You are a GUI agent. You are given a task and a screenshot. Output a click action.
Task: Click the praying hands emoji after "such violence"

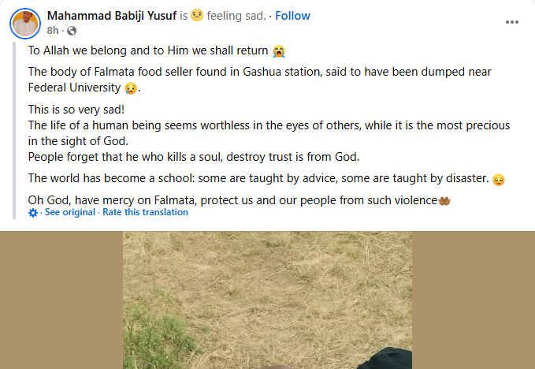click(444, 200)
